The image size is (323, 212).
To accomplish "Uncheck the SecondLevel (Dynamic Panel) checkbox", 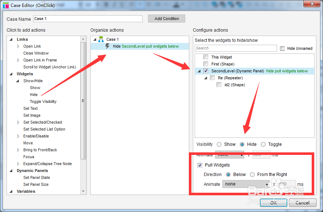I will 206,71.
